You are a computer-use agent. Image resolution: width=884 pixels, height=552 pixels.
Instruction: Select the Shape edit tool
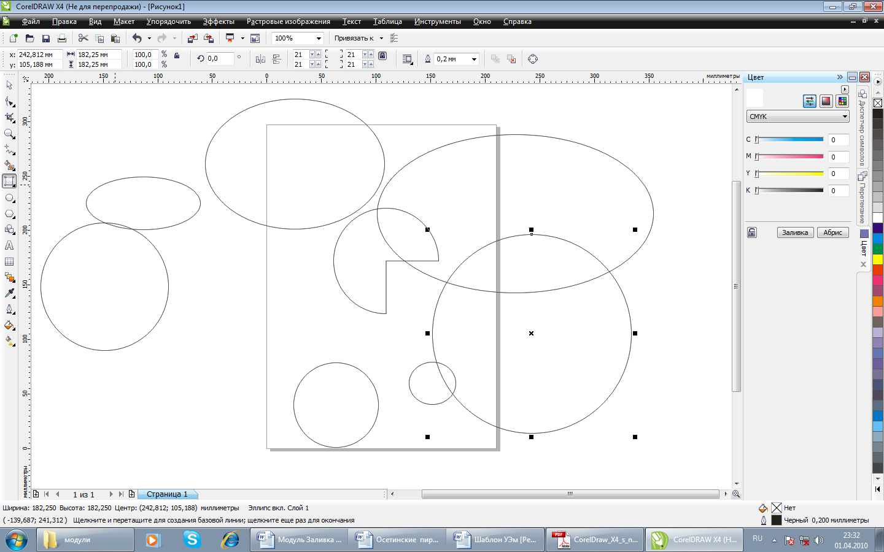9,101
